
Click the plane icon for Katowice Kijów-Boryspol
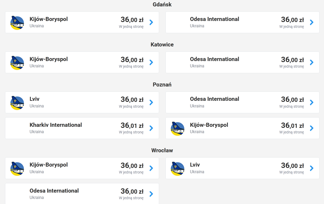[x=17, y=63]
